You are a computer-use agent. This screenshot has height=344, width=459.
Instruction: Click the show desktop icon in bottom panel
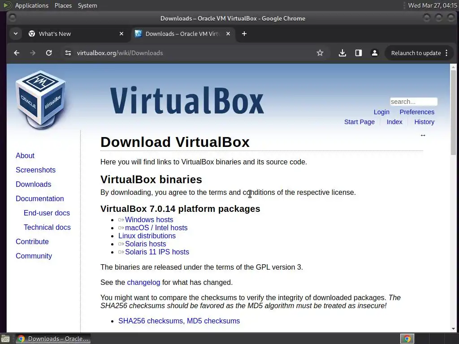[x=5, y=339]
